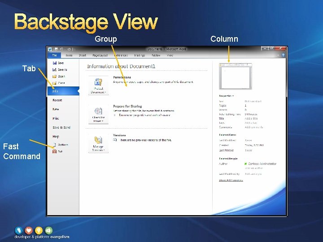This screenshot has height=242, width=323.
Task: Minimize the ribbon with the chevron
Action: click(x=278, y=55)
